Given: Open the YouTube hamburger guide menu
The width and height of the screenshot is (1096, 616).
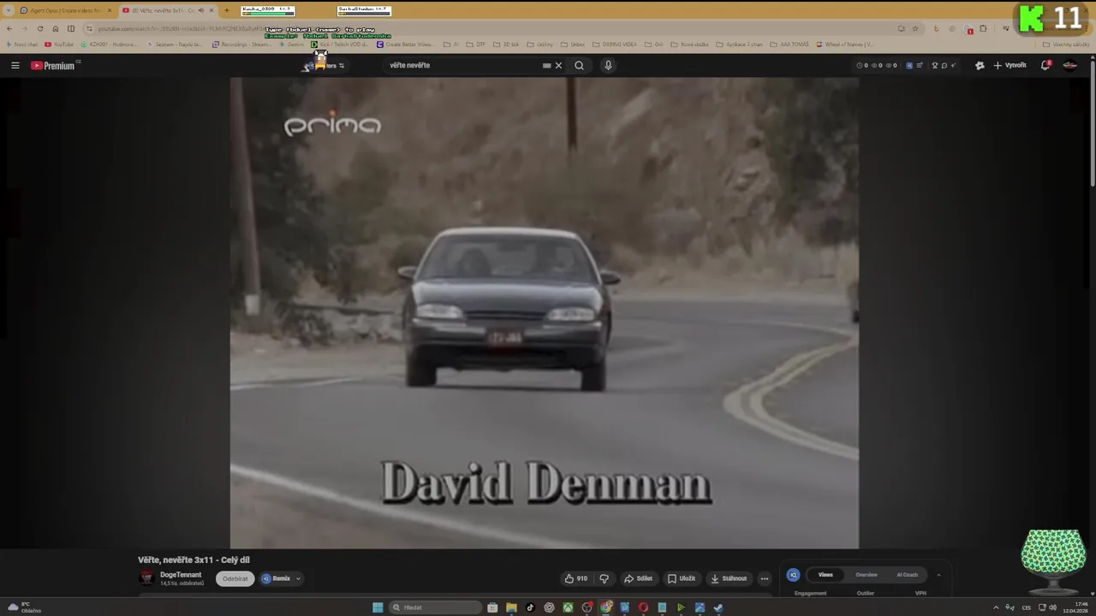Looking at the screenshot, I should click(x=15, y=65).
